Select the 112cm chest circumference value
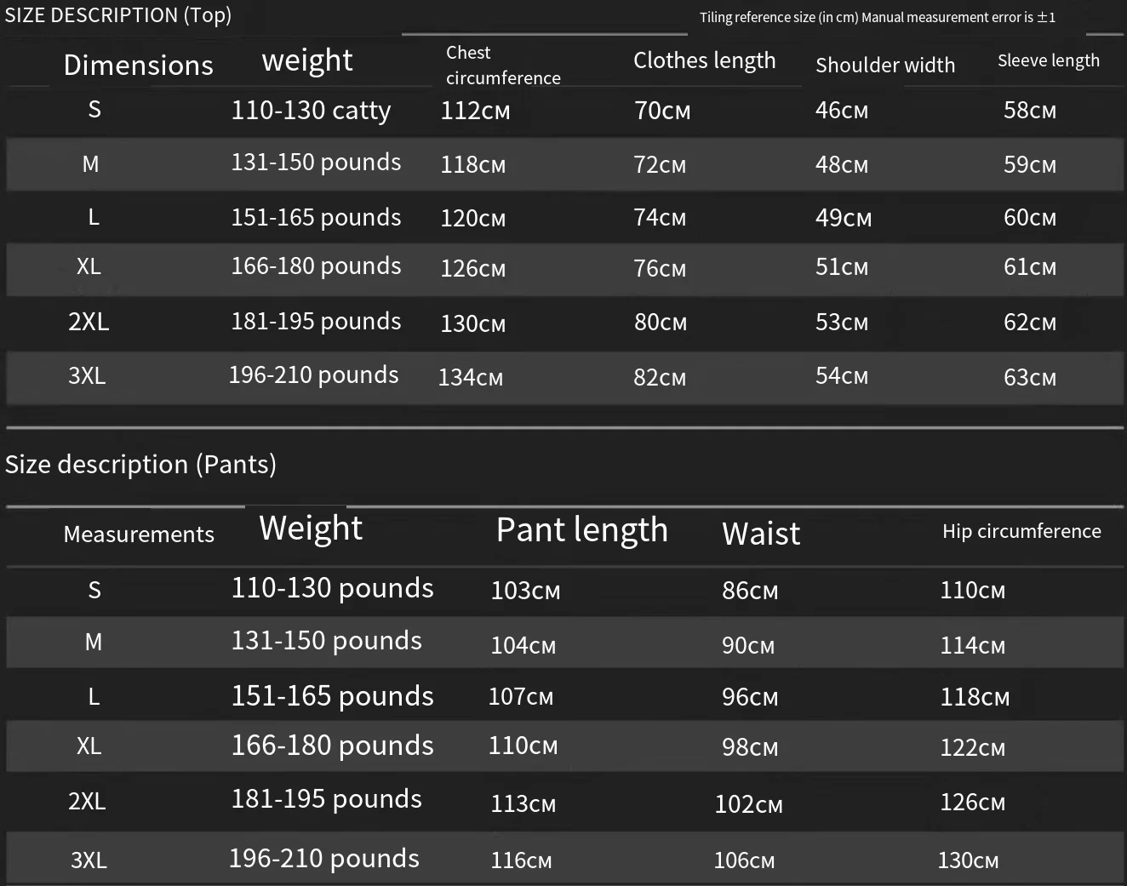Image resolution: width=1127 pixels, height=886 pixels. [475, 111]
